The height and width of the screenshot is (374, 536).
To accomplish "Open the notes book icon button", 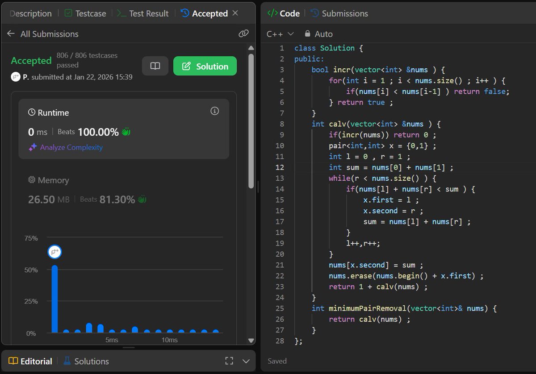I will coord(155,66).
